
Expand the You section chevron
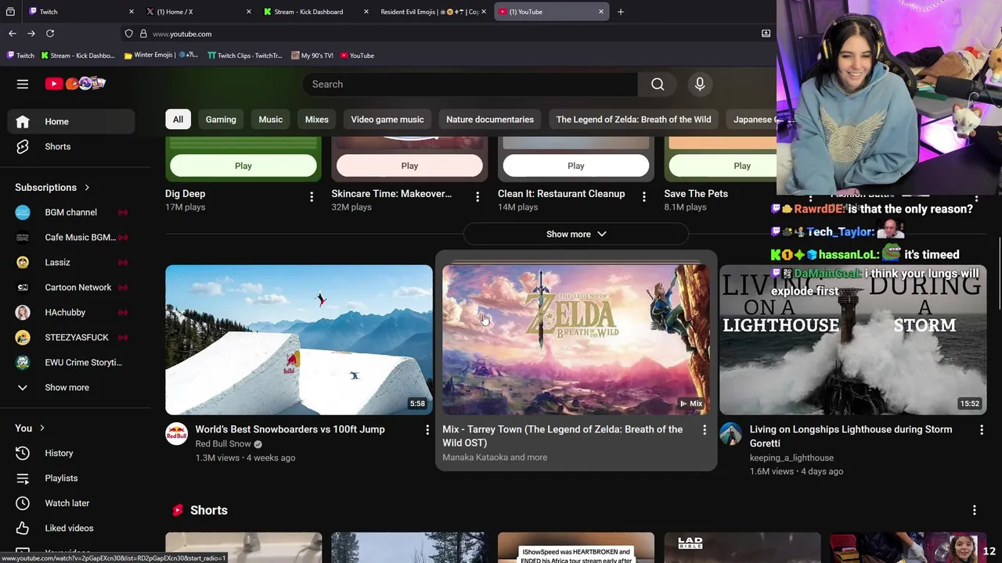pyautogui.click(x=42, y=429)
